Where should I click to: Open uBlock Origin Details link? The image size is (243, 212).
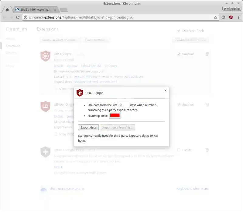[x=59, y=116]
